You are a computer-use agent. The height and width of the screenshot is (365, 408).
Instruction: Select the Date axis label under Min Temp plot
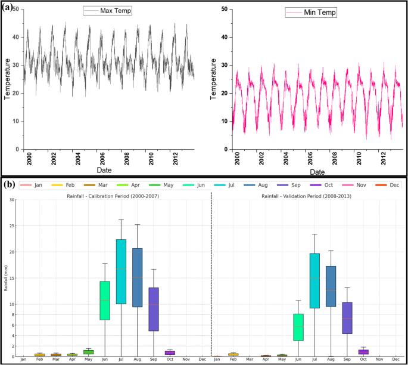pos(317,172)
